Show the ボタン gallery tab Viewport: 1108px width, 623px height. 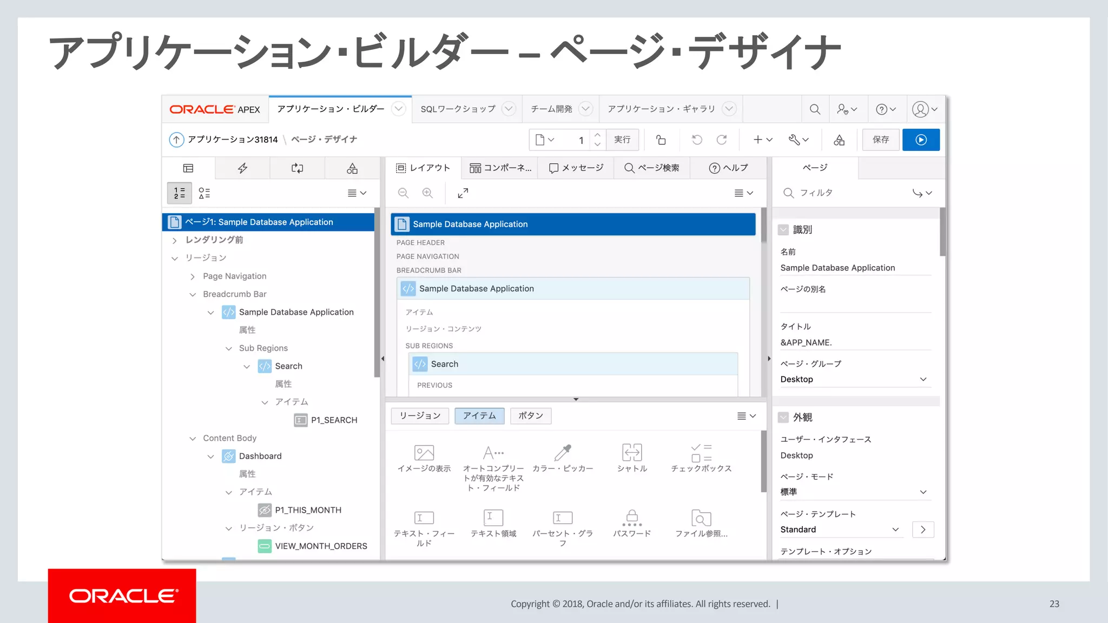click(x=531, y=416)
